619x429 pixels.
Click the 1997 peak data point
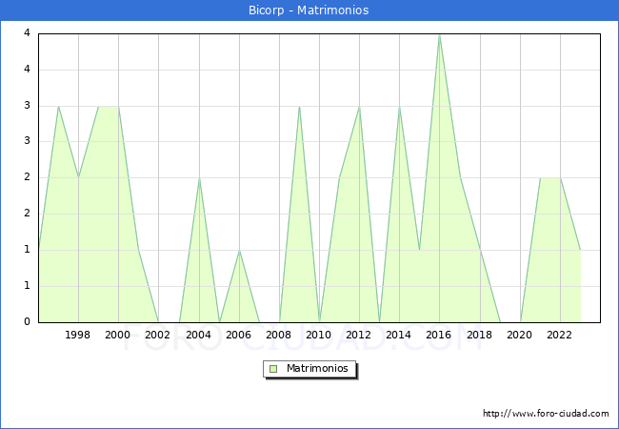58,106
